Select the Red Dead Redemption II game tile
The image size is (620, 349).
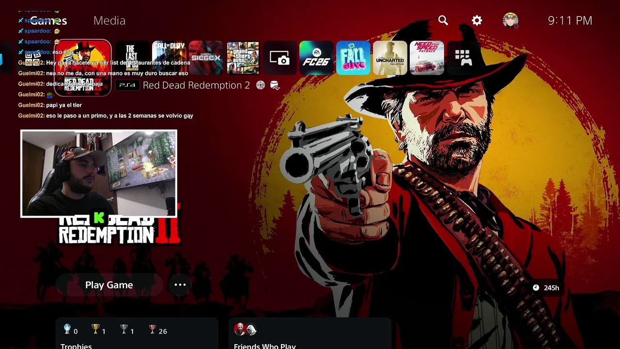[x=83, y=68]
